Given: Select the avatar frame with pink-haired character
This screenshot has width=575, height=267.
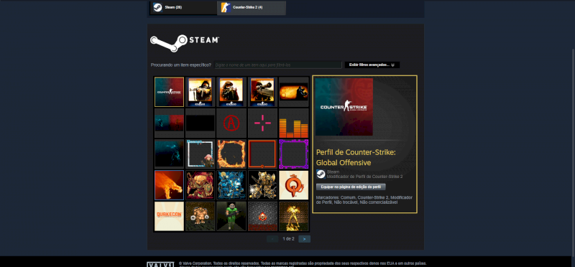Looking at the screenshot, I should (201, 154).
